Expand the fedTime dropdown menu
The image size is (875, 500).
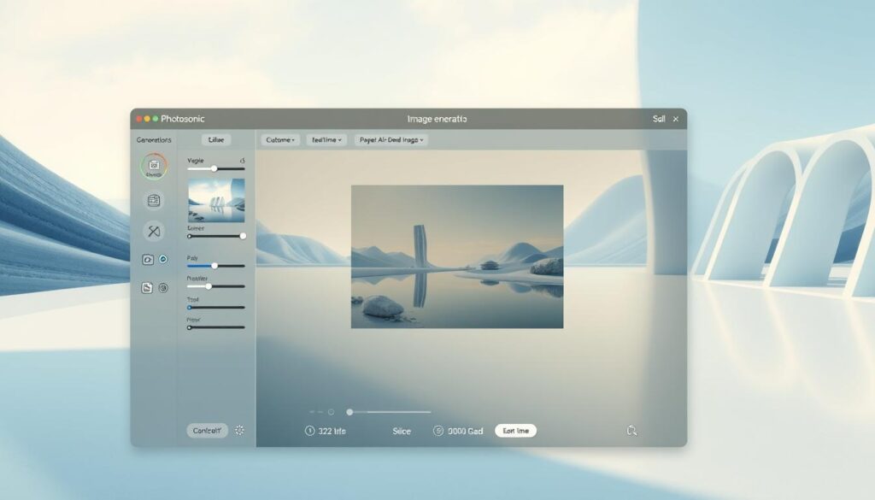[x=326, y=139]
